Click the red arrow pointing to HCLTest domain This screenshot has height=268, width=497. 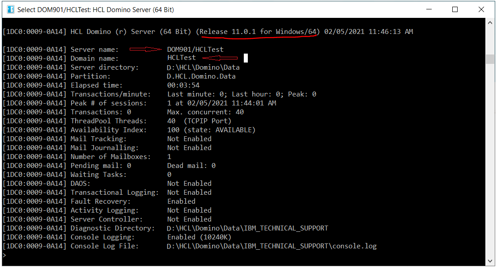[220, 58]
